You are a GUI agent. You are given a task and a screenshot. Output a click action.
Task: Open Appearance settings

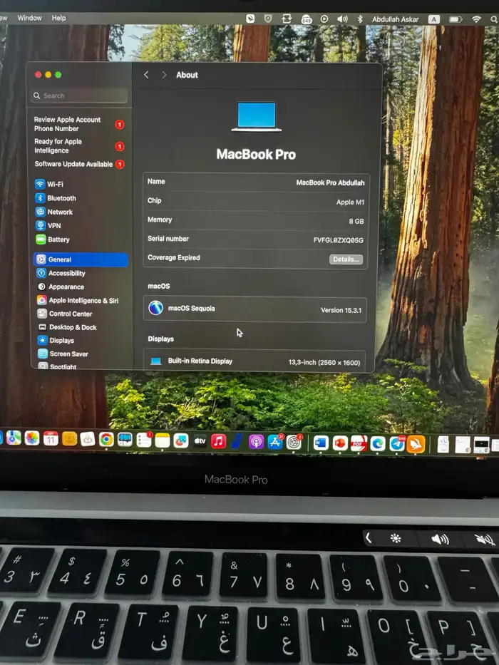pyautogui.click(x=61, y=287)
